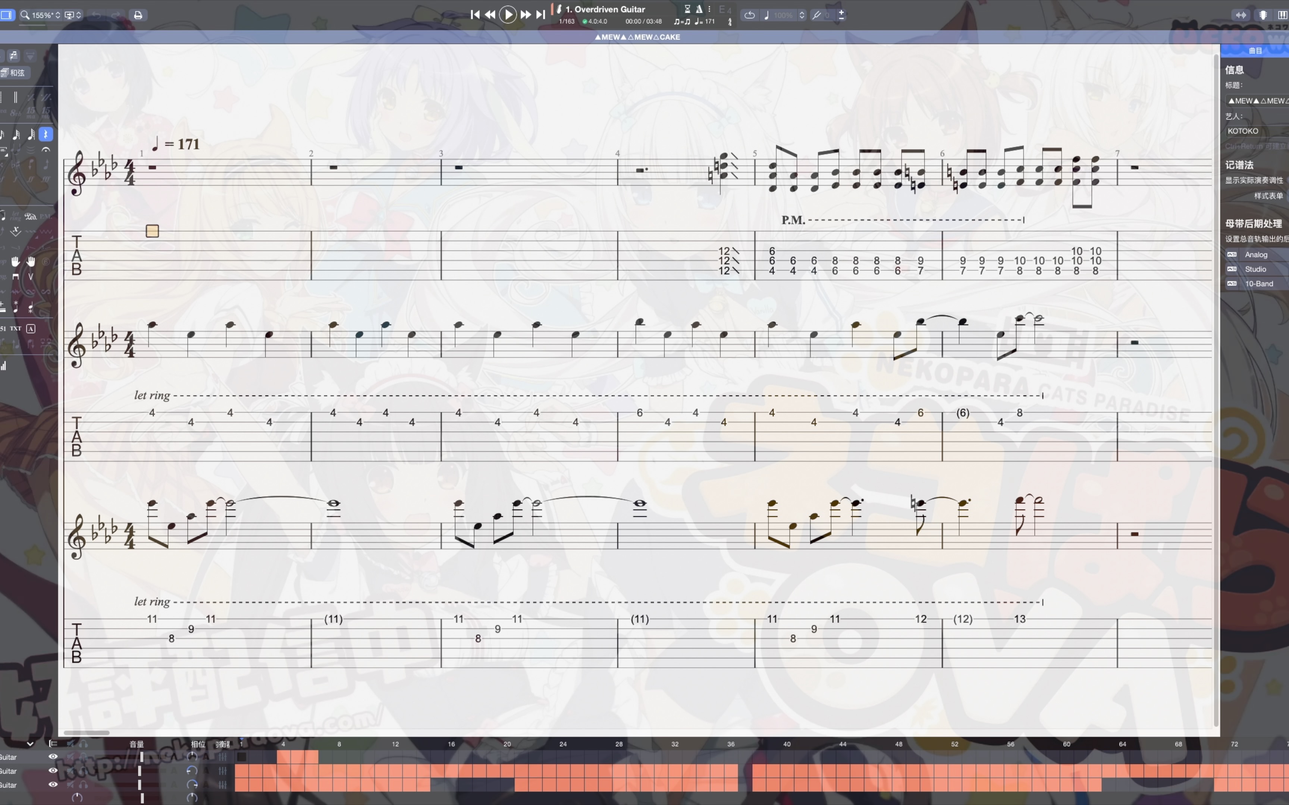
Task: Print the score
Action: (138, 15)
